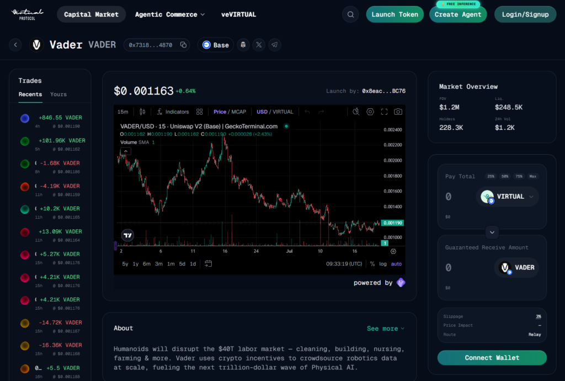The height and width of the screenshot is (381, 565).
Task: Set pay amount to Max
Action: click(533, 176)
